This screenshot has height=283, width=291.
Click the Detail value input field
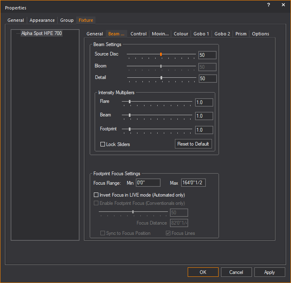point(207,79)
